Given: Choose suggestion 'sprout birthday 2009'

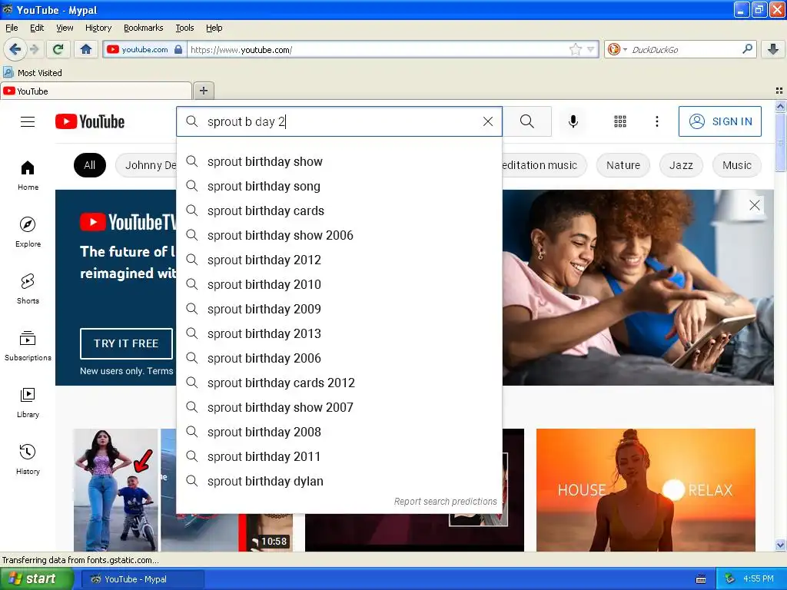Looking at the screenshot, I should coord(339,309).
